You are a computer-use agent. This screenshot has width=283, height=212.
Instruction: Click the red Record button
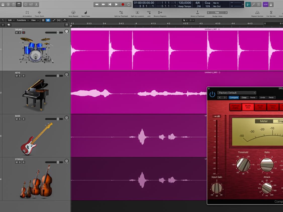[x=123, y=4]
